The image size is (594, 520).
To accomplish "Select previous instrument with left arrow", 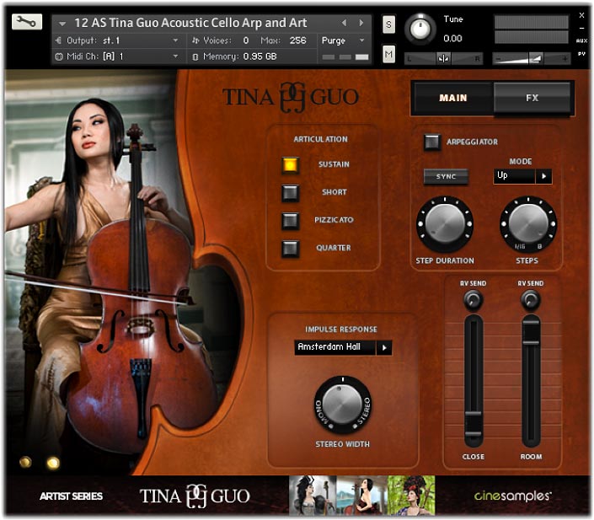I will click(x=344, y=23).
